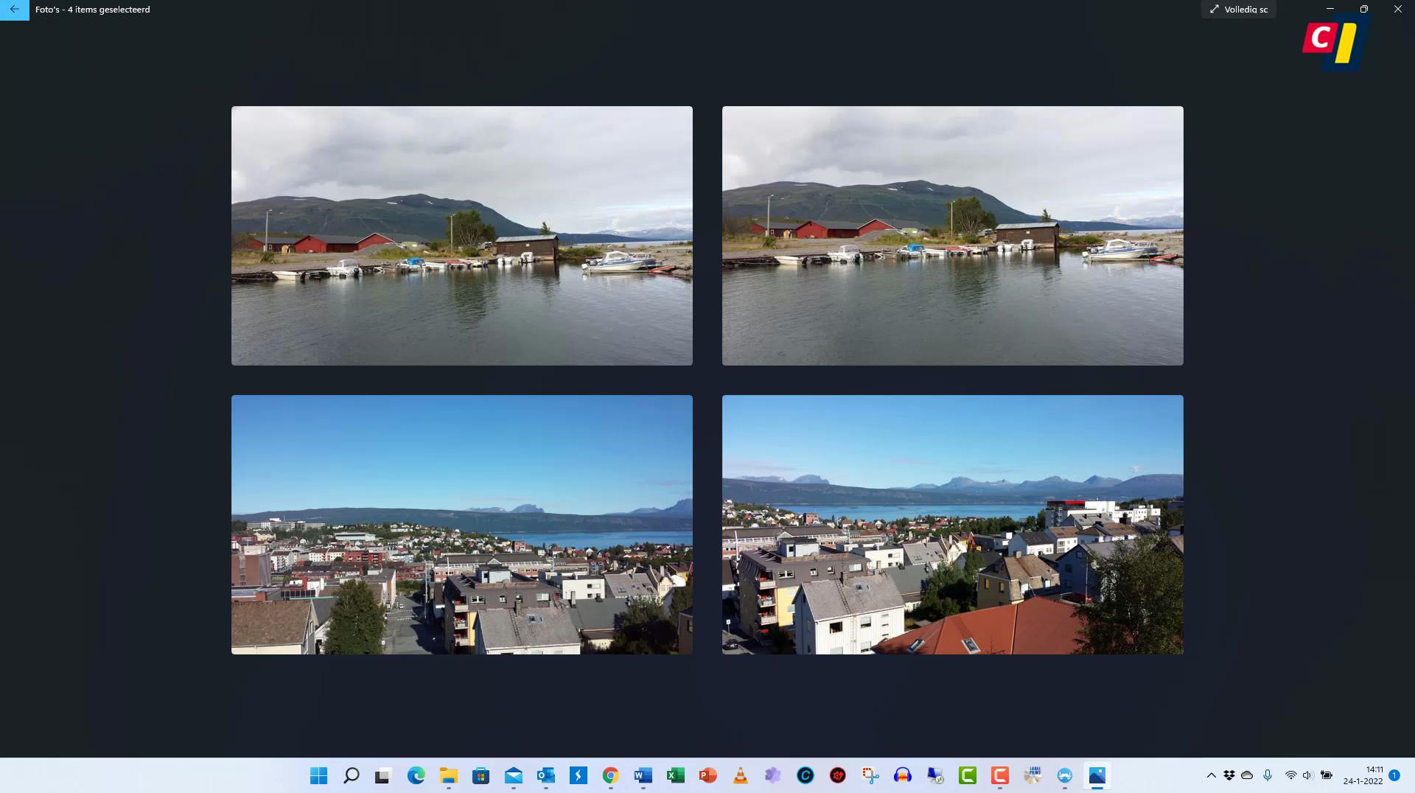Open Google Chrome from the taskbar
This screenshot has width=1415, height=793.
[610, 775]
